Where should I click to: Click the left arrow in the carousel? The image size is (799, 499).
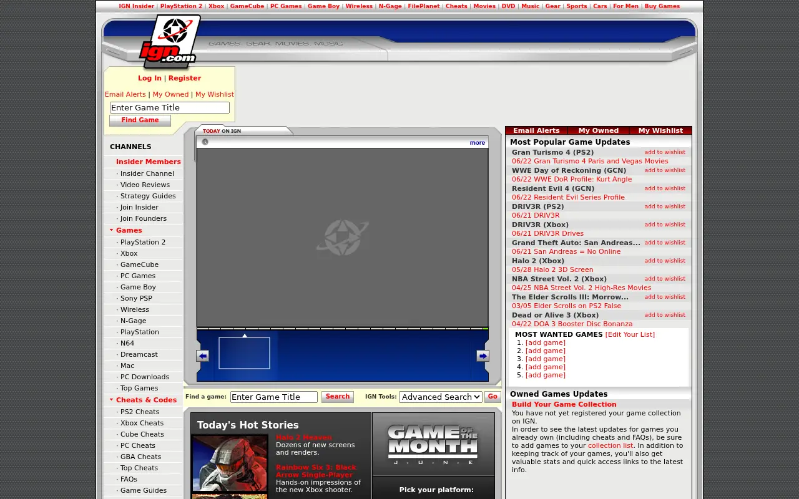(202, 356)
